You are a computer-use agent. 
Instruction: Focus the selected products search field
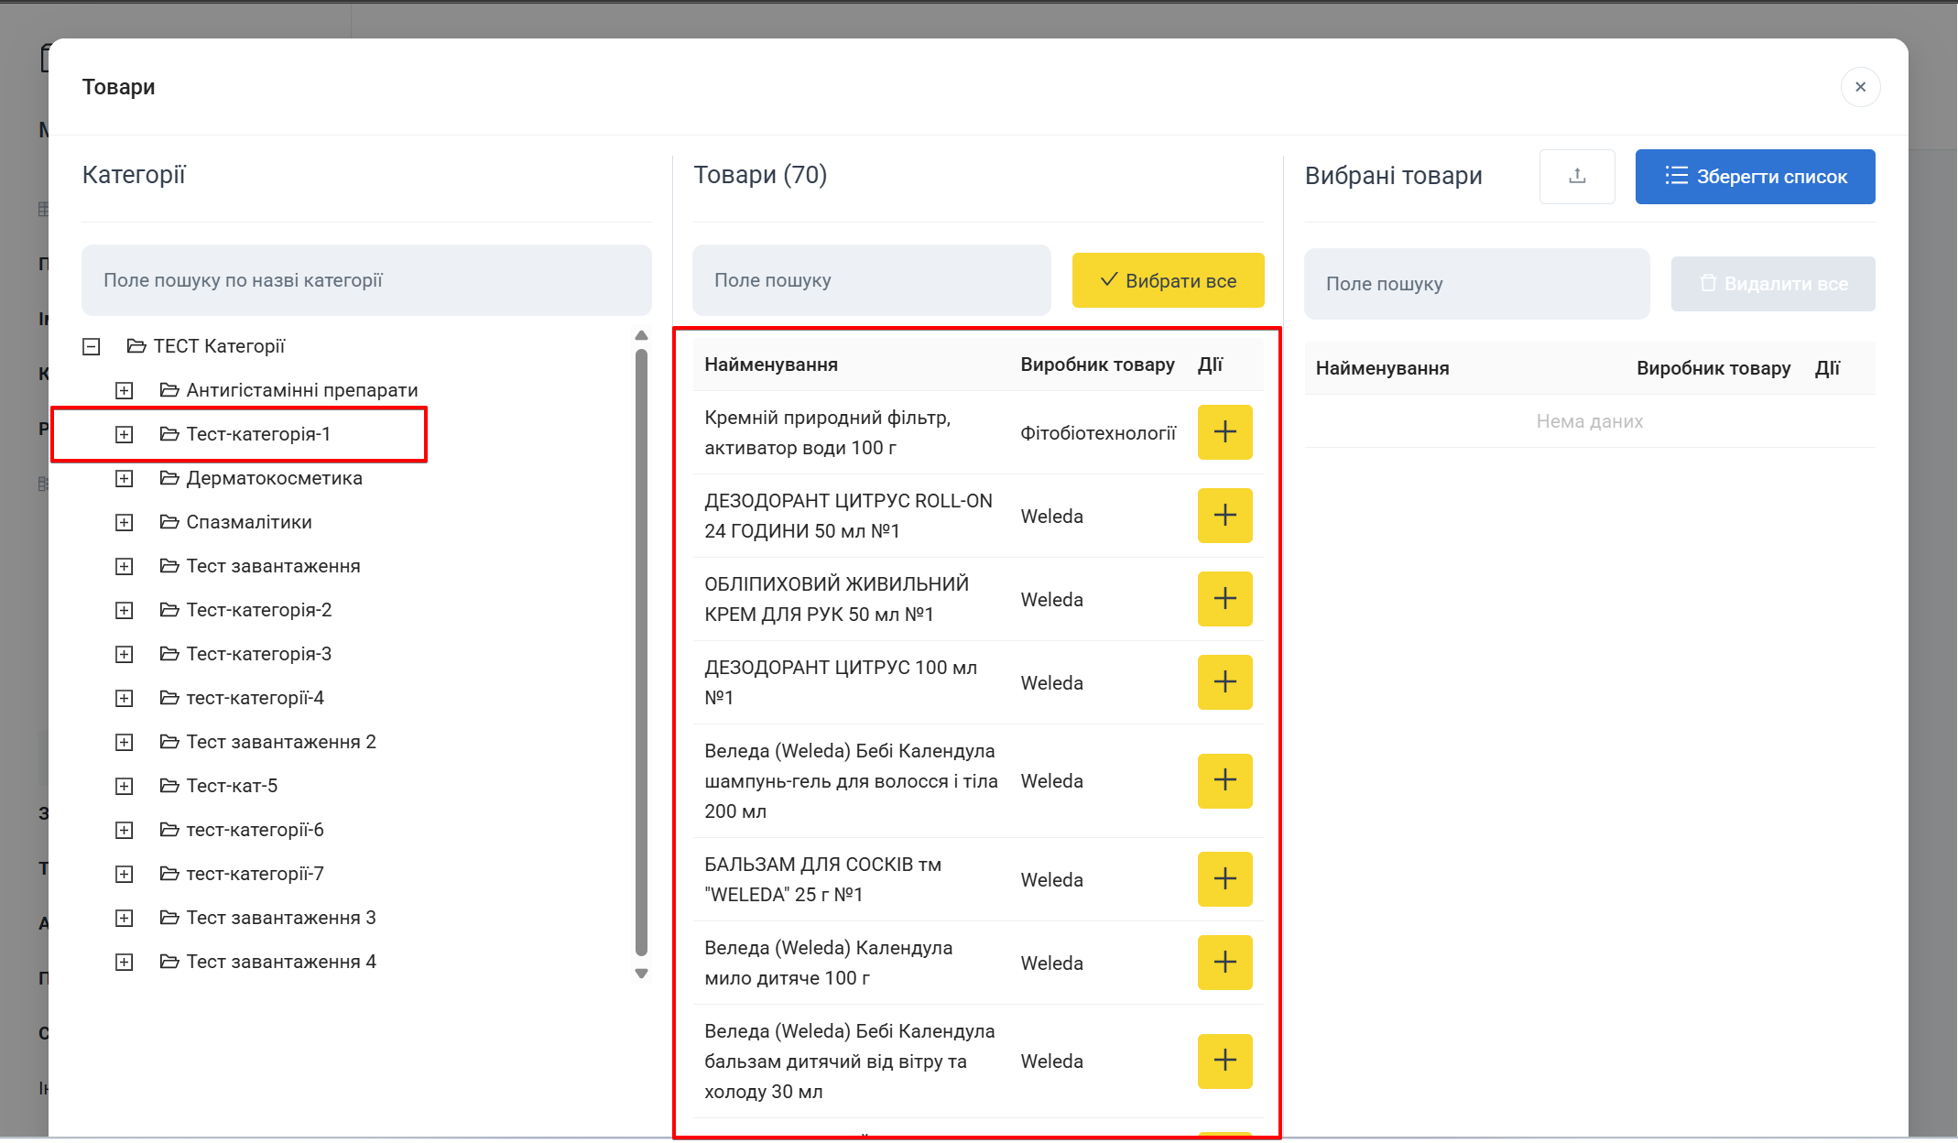1476,284
